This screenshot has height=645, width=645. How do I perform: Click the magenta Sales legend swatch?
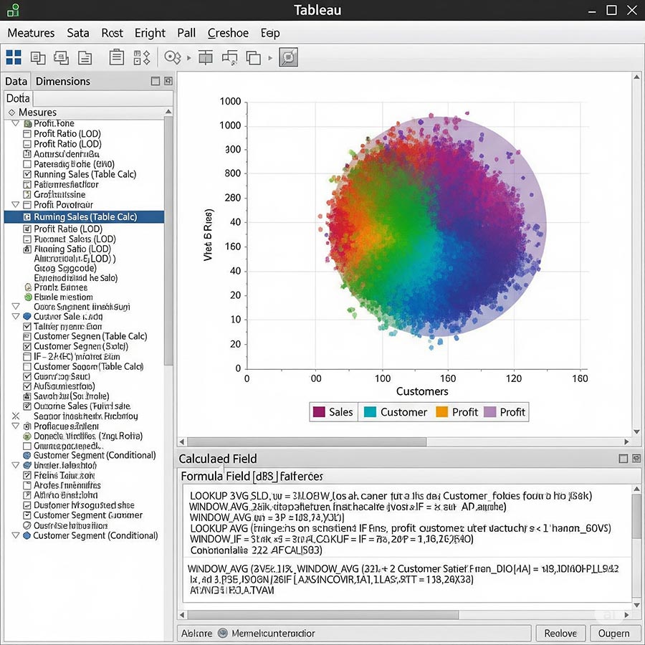pyautogui.click(x=319, y=412)
